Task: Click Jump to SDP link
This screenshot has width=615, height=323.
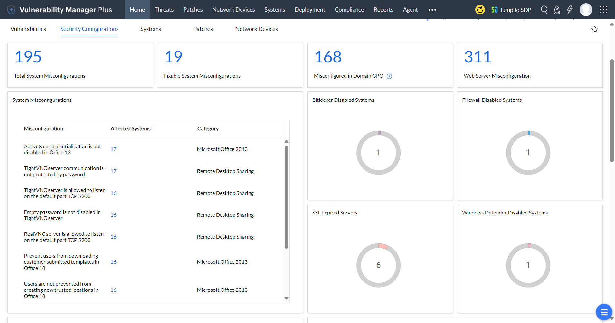Action: coord(511,10)
